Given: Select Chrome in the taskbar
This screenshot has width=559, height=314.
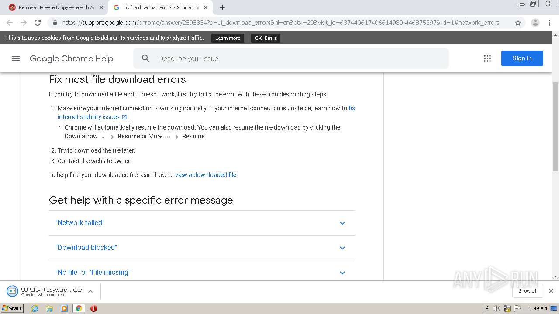Looking at the screenshot, I should [79, 308].
